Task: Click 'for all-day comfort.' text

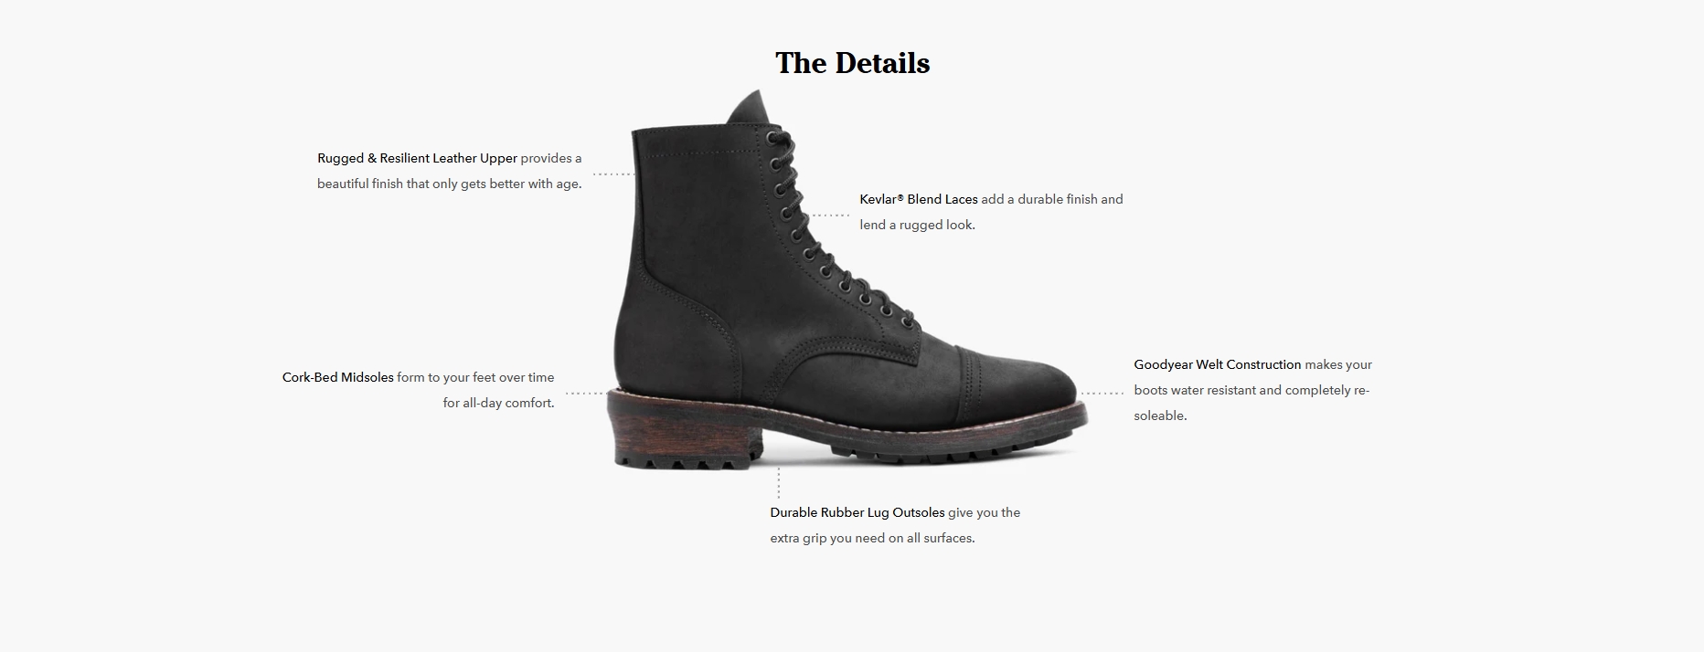Action: (498, 403)
